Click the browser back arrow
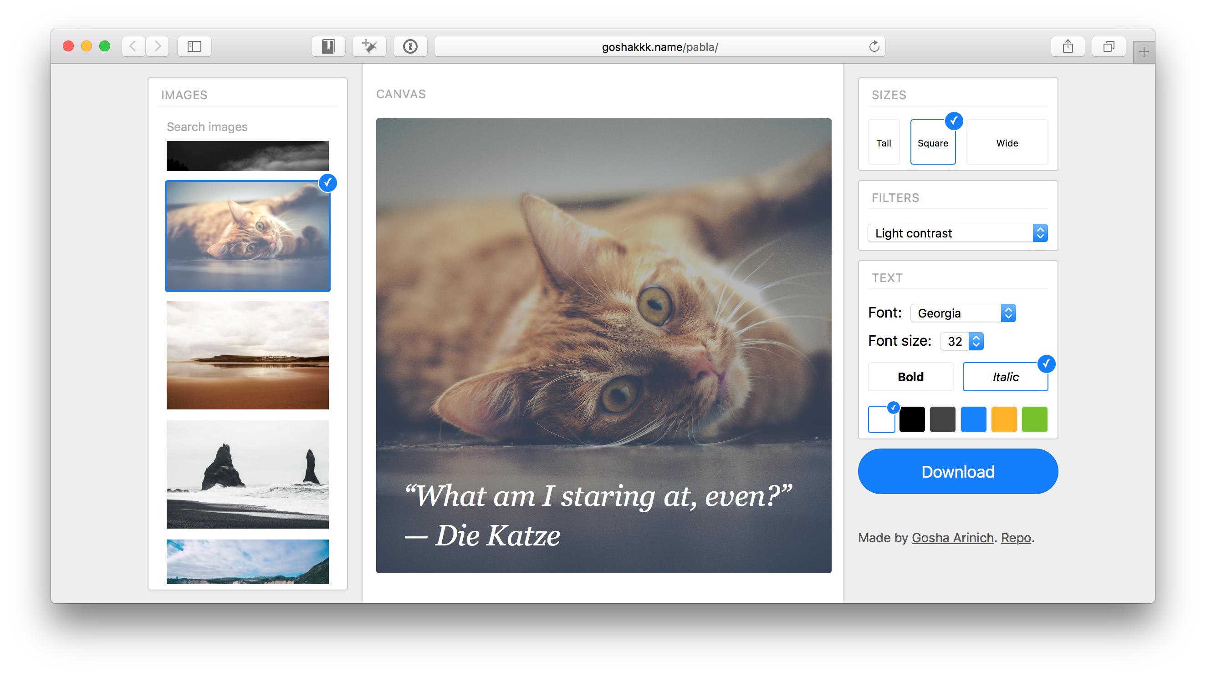The height and width of the screenshot is (676, 1206). point(133,46)
